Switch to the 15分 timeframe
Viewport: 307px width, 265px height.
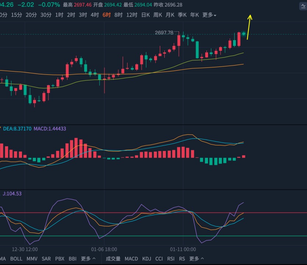coord(17,15)
